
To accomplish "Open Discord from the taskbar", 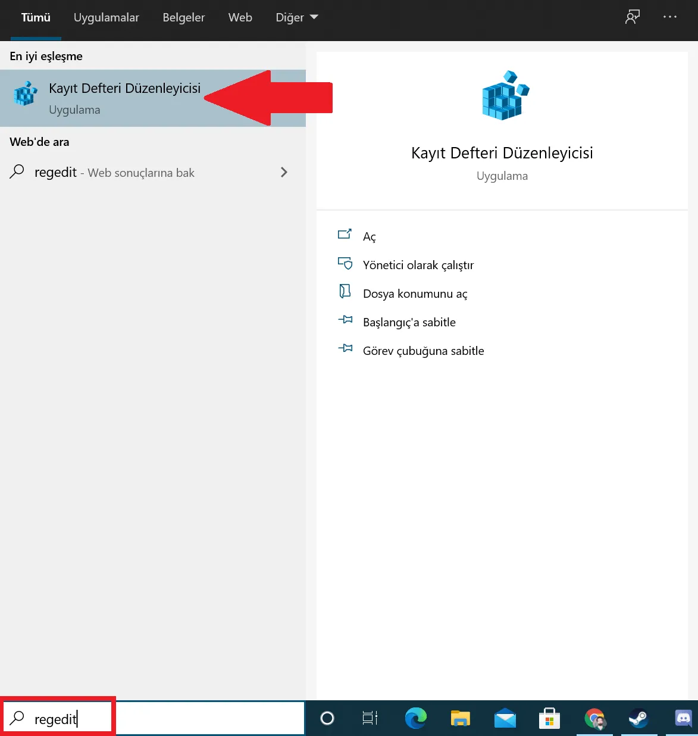I will pos(683,719).
